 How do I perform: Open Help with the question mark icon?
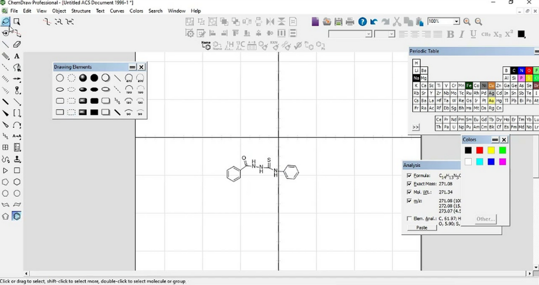[362, 21]
